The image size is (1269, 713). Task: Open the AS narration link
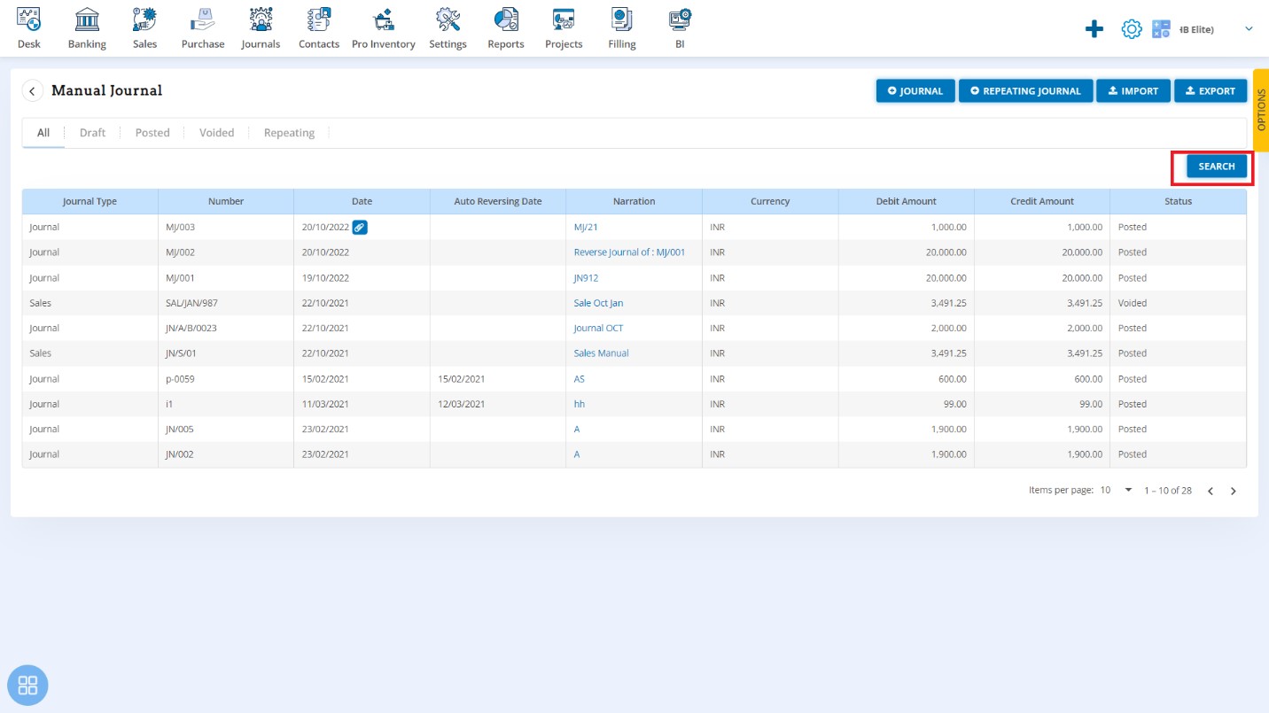point(580,379)
